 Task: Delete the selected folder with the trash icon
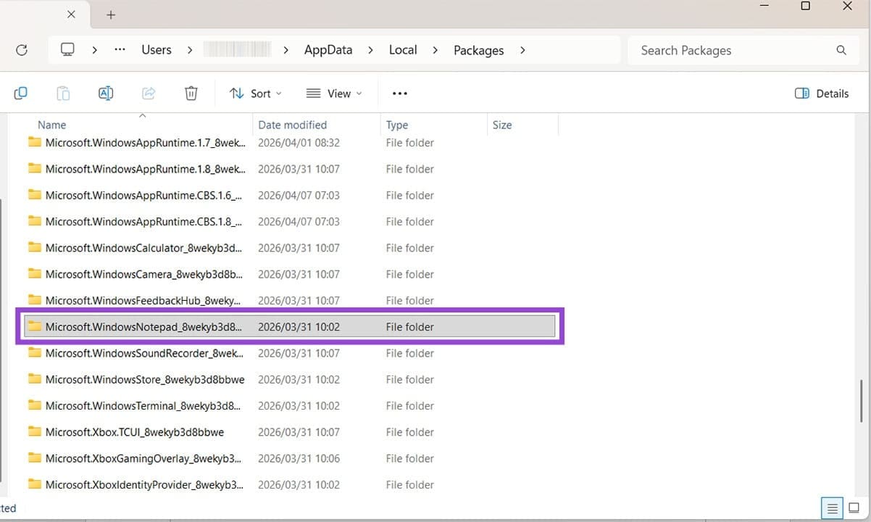coord(191,93)
